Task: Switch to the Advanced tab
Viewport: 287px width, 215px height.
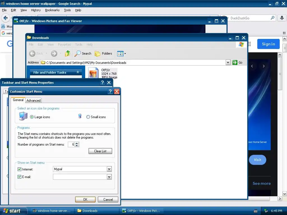Action: click(x=34, y=101)
